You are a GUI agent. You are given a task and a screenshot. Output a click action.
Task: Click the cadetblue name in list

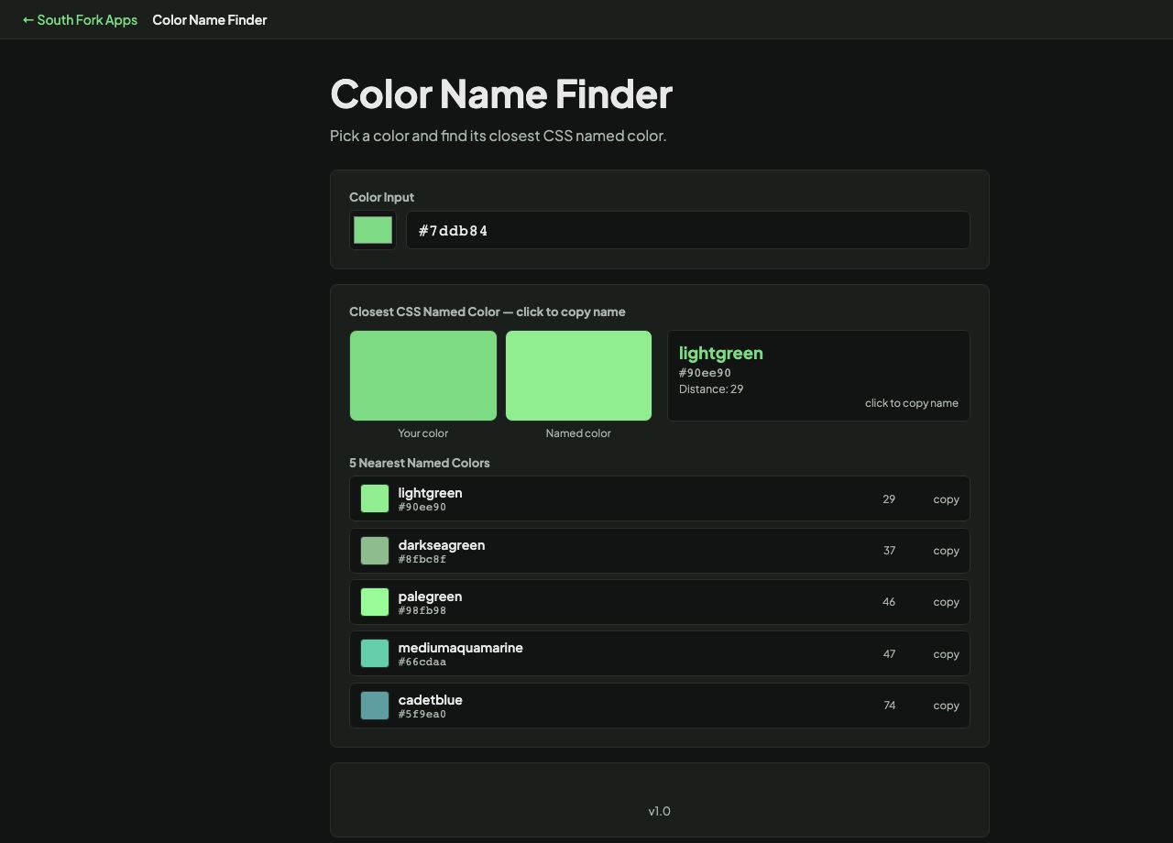coord(431,699)
